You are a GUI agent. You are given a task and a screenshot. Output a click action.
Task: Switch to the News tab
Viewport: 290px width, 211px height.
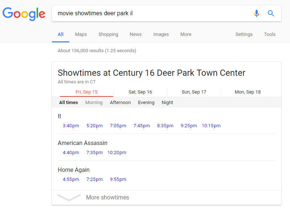coord(136,34)
